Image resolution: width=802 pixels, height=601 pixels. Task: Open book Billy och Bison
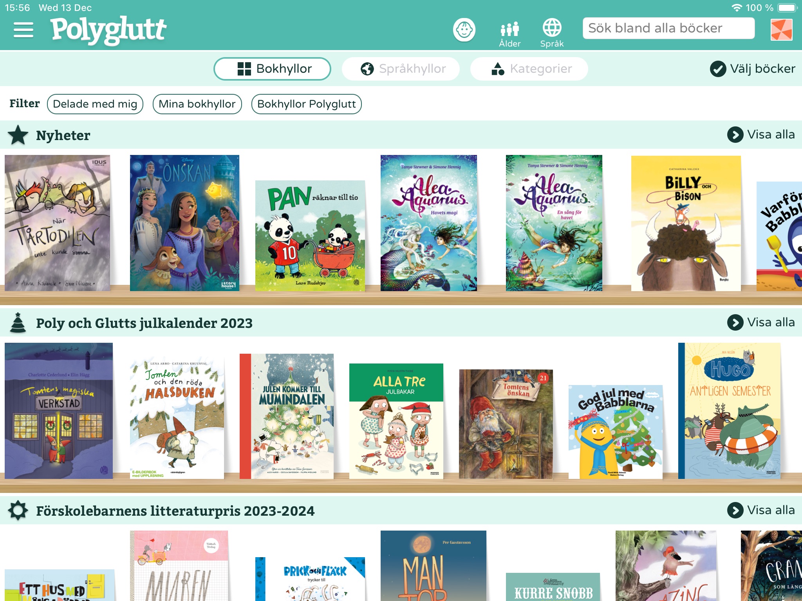pos(686,223)
